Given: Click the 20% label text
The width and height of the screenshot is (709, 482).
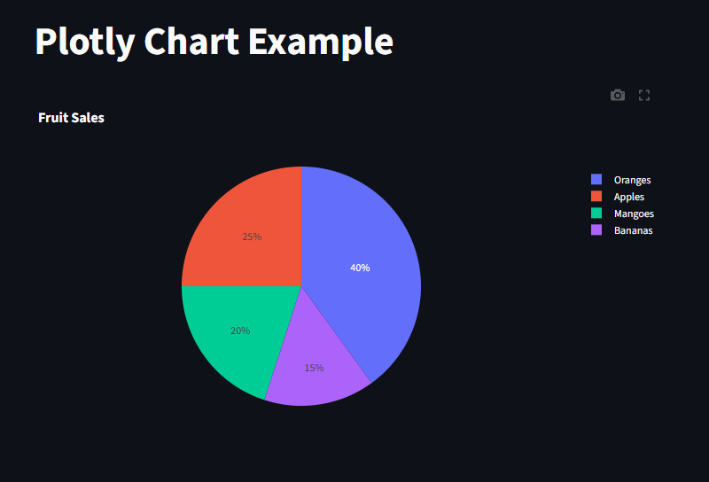Looking at the screenshot, I should (x=240, y=331).
